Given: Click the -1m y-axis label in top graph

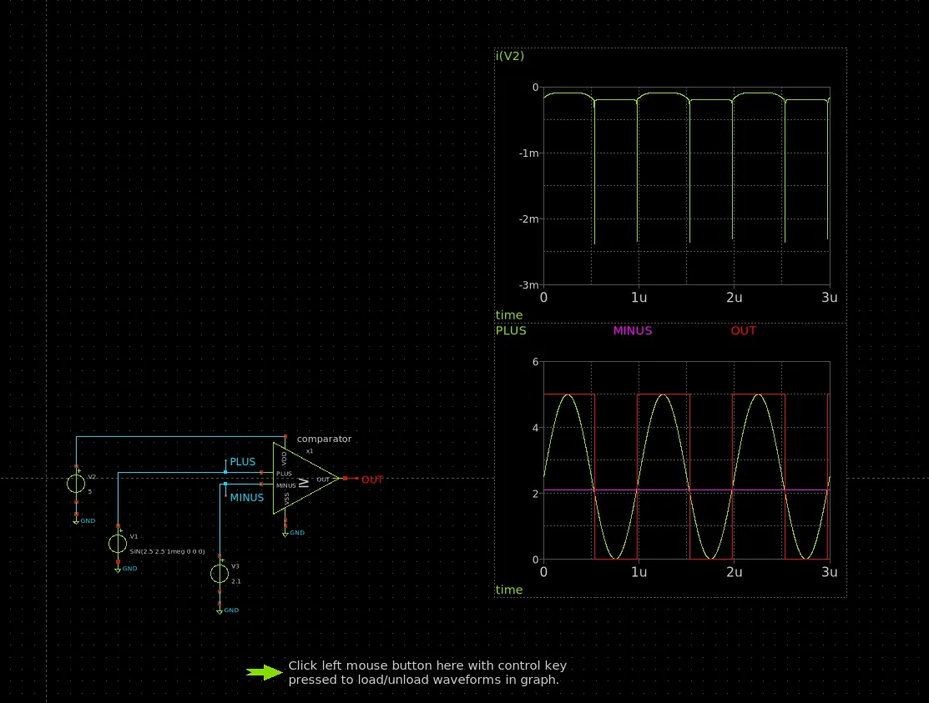Looking at the screenshot, I should (x=528, y=153).
